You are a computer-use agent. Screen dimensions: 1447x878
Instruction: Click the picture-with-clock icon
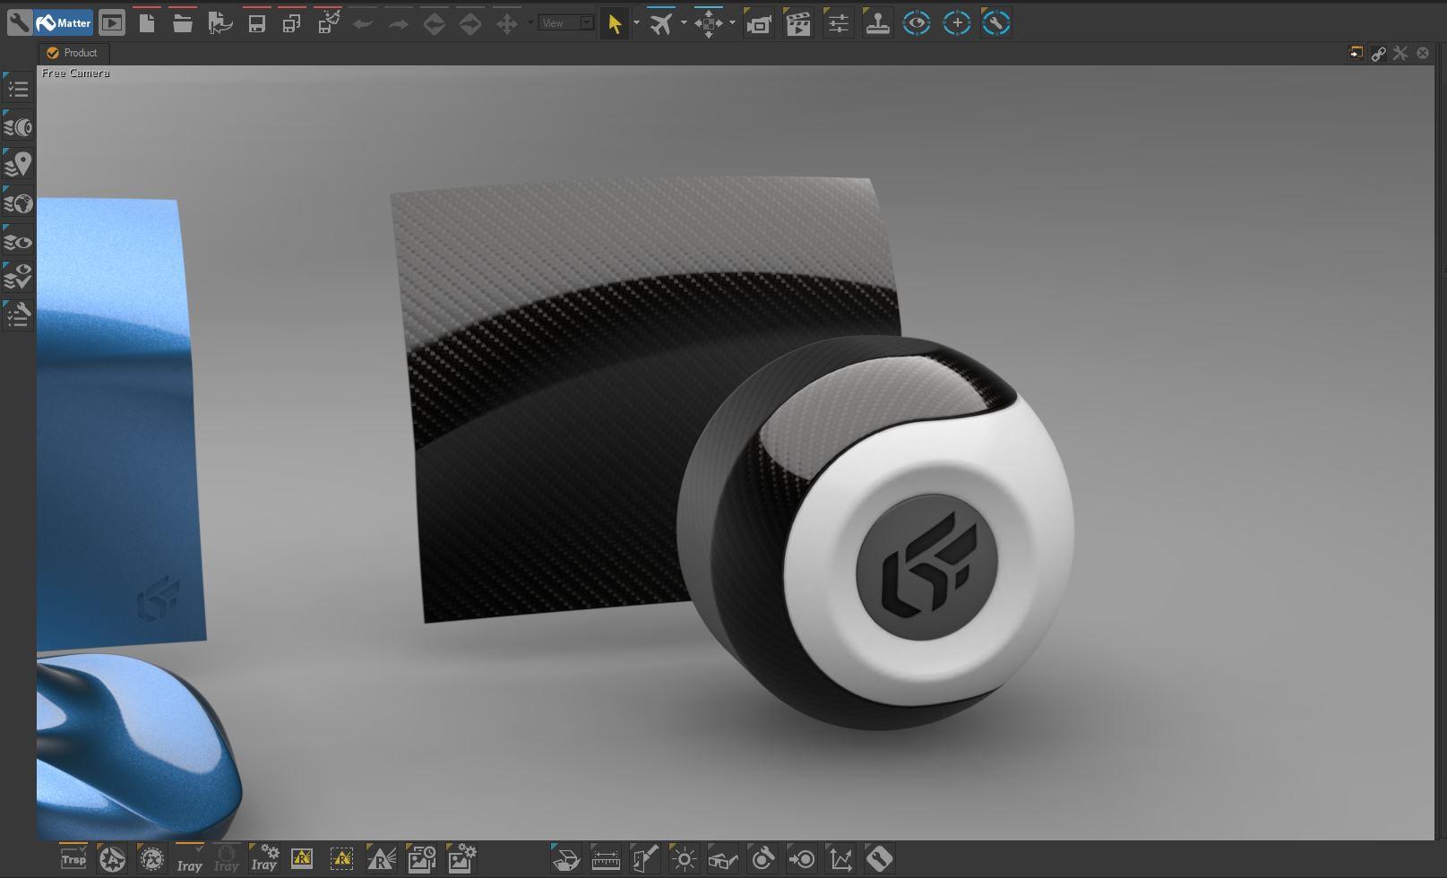421,859
